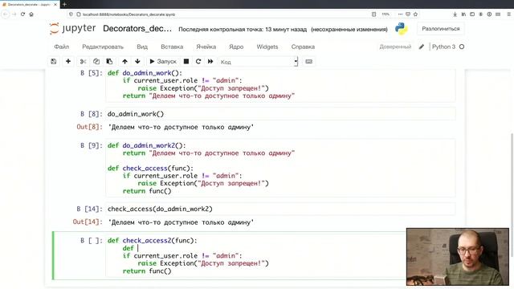The image size is (514, 289).
Task: Paste cells below icon in the toolbar
Action: (x=109, y=62)
